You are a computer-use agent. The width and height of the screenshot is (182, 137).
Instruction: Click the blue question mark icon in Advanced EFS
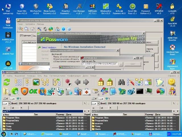click(x=63, y=29)
